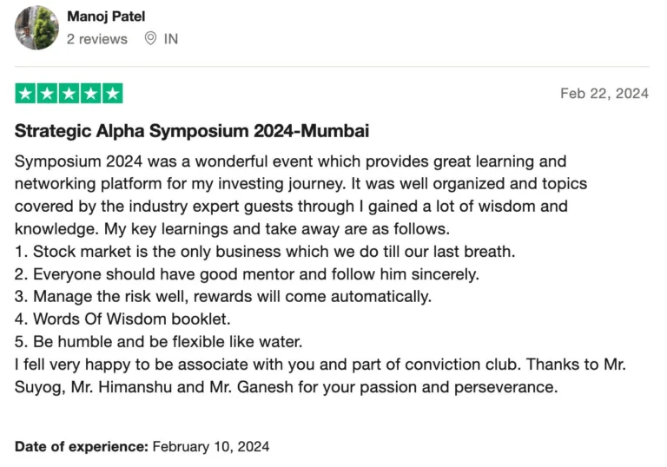Image resolution: width=667 pixels, height=467 pixels.
Task: Click point 5 about being humble
Action: point(159,342)
